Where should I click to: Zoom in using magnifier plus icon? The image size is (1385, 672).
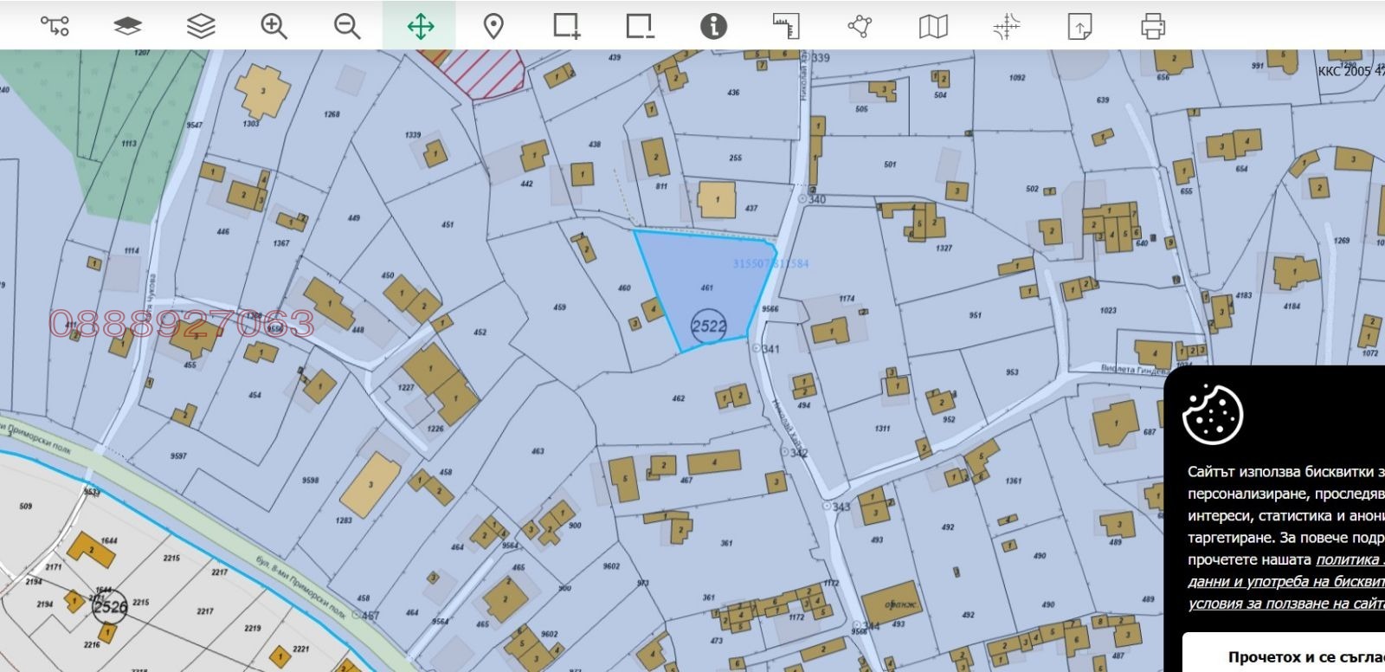[x=274, y=26]
